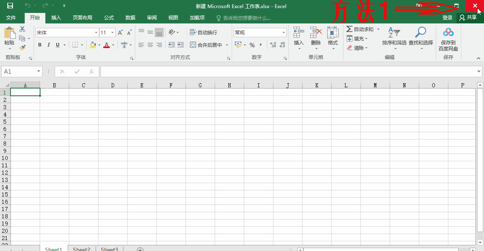Image resolution: width=484 pixels, height=251 pixels.
Task: Click the accounting currency format icon
Action: pos(238,45)
